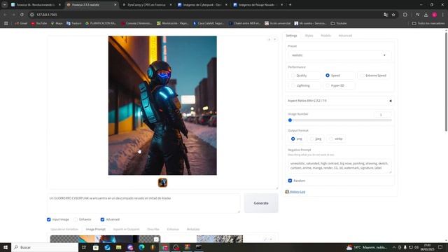Screen dimensions: 448x252
Task: Click the prompt text box
Action: point(143,203)
